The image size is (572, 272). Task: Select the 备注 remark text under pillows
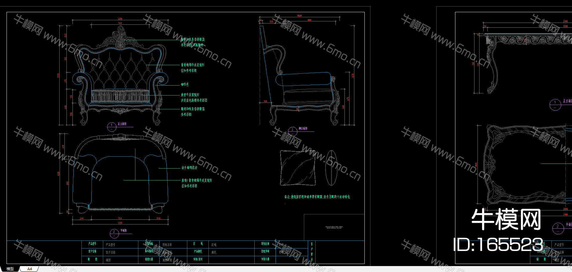pyautogui.click(x=317, y=197)
